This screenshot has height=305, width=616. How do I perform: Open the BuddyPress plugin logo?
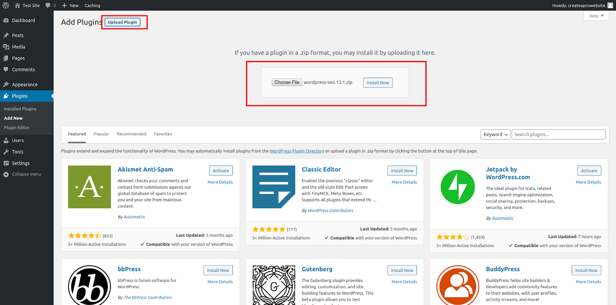coord(458,285)
